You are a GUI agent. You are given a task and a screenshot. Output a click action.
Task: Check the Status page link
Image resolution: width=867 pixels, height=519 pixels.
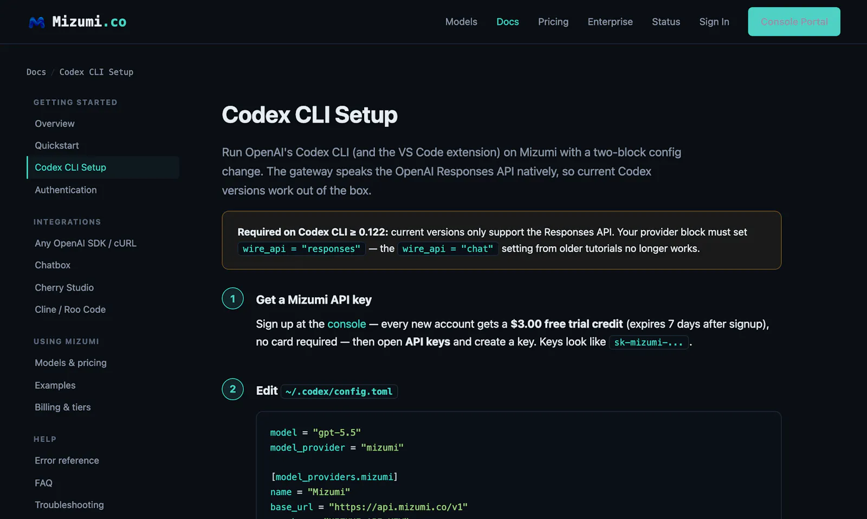pos(666,22)
